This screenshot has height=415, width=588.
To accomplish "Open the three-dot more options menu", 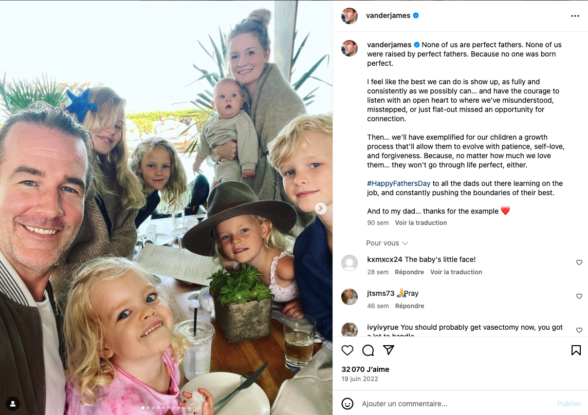I will pyautogui.click(x=575, y=16).
